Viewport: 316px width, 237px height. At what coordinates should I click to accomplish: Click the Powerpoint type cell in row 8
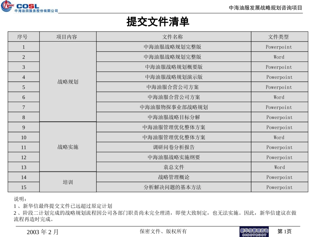279,117
